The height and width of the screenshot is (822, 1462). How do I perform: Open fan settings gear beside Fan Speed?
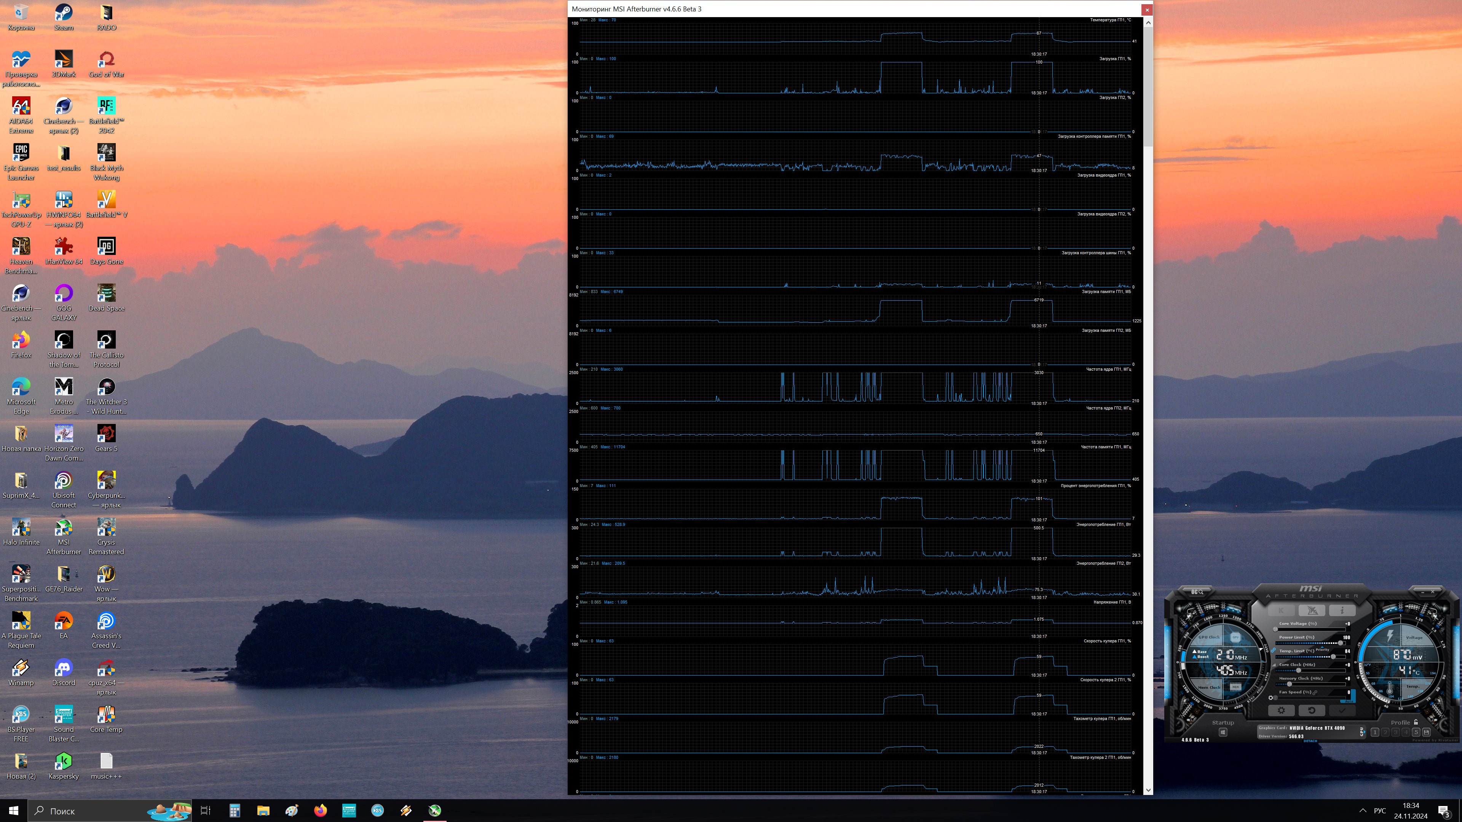pyautogui.click(x=1271, y=698)
